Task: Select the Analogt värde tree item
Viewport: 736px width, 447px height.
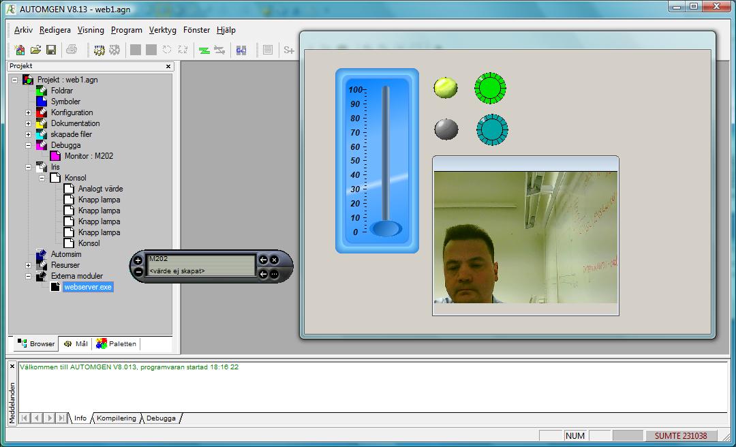Action: [100, 189]
